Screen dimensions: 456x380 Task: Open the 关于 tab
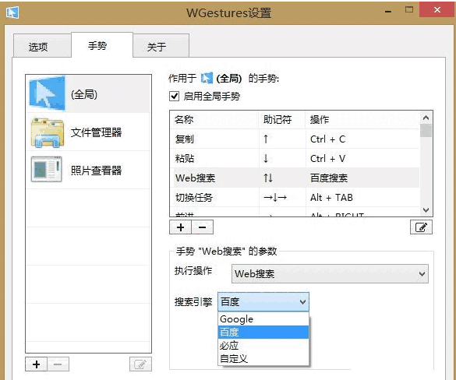click(x=161, y=46)
